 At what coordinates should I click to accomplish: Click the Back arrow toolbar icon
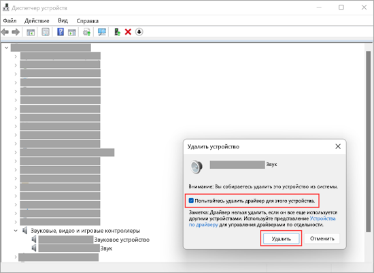5,32
